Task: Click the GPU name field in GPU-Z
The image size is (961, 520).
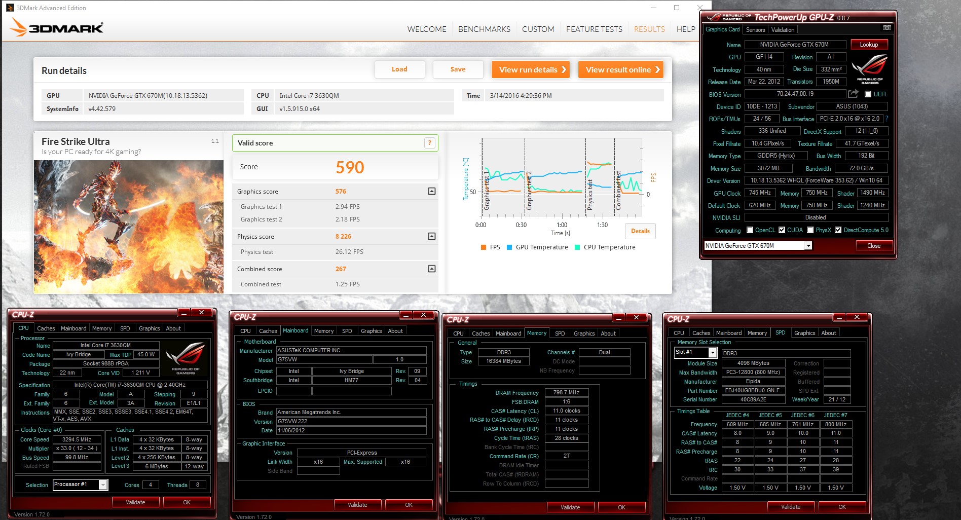Action: click(x=794, y=45)
